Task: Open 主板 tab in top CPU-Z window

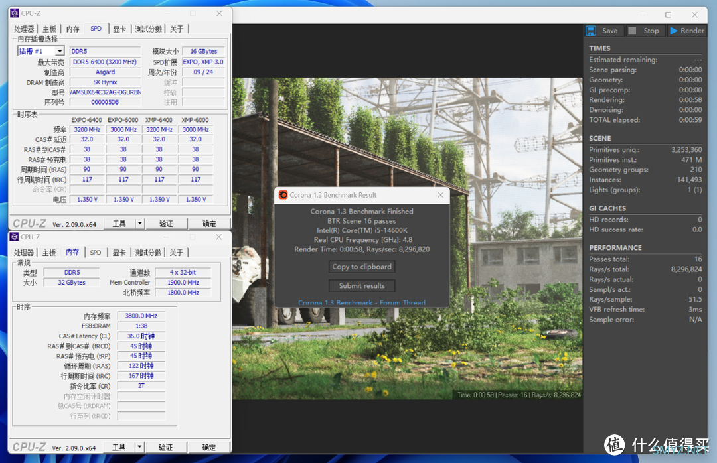Action: (x=49, y=29)
